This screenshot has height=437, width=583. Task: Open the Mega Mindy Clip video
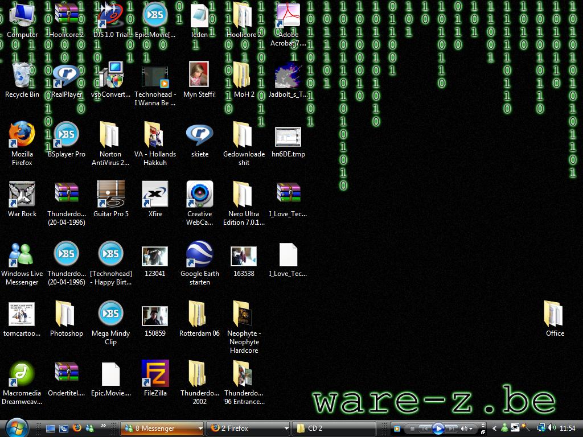click(x=111, y=323)
